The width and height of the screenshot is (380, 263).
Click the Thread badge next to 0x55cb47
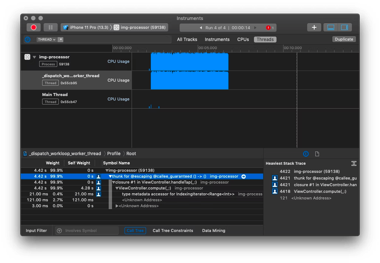tap(50, 102)
